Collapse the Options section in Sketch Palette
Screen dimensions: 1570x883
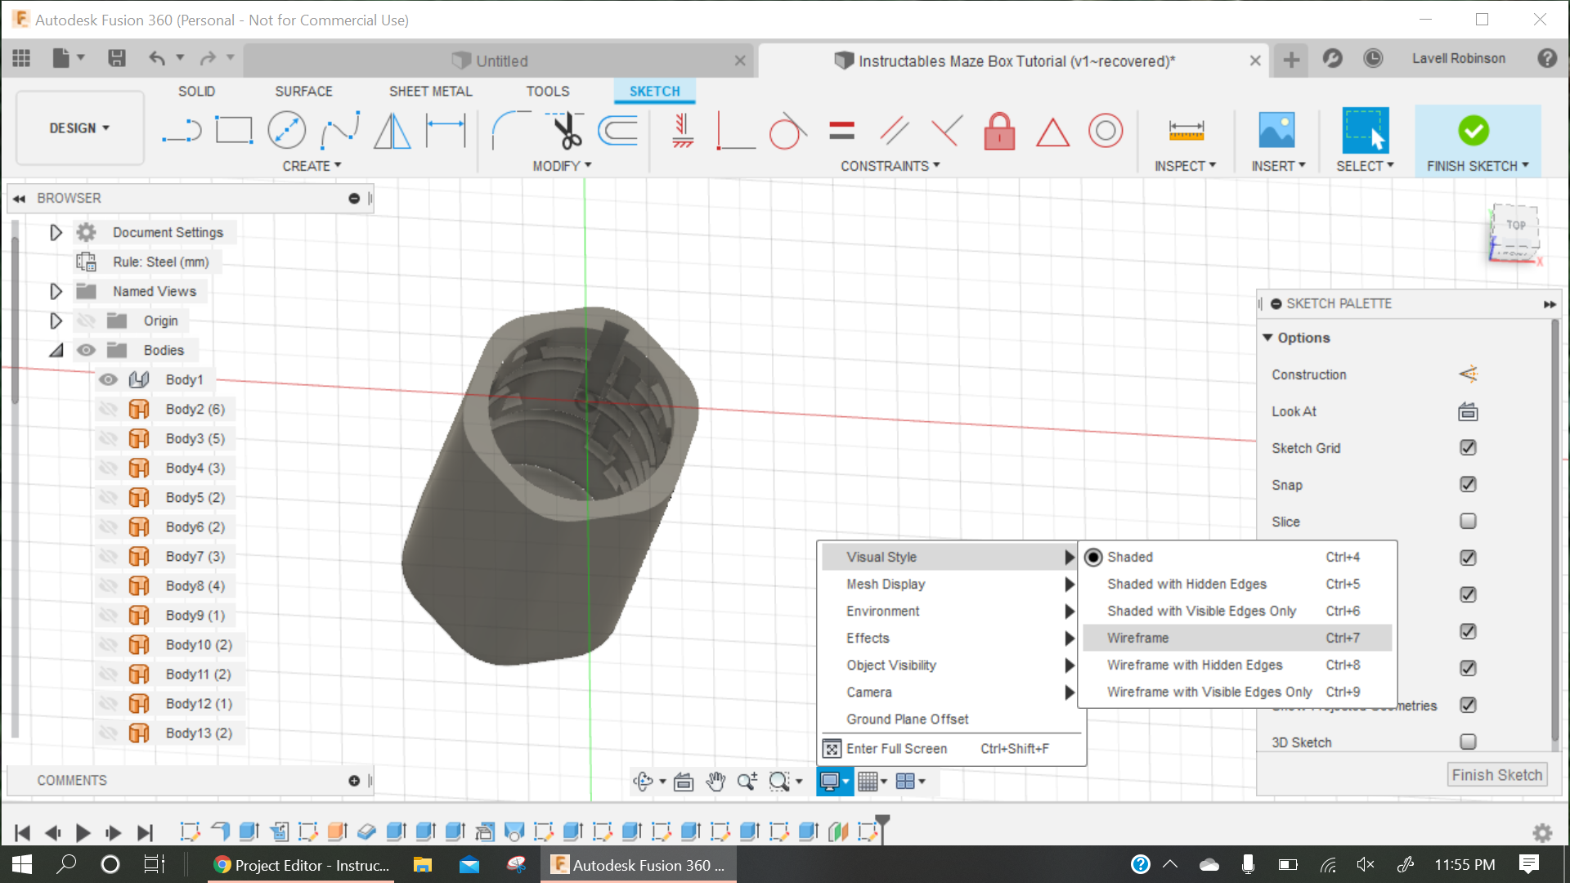point(1267,338)
